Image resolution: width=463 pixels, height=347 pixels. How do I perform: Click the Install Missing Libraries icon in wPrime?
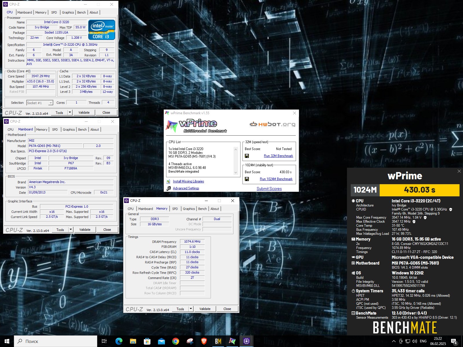(168, 181)
